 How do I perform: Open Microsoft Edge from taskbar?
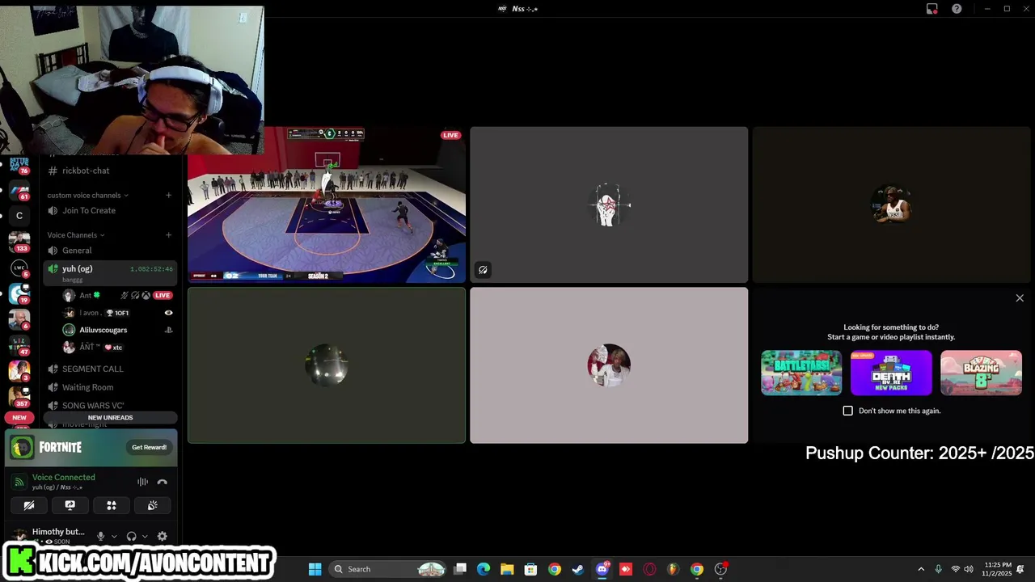click(484, 569)
